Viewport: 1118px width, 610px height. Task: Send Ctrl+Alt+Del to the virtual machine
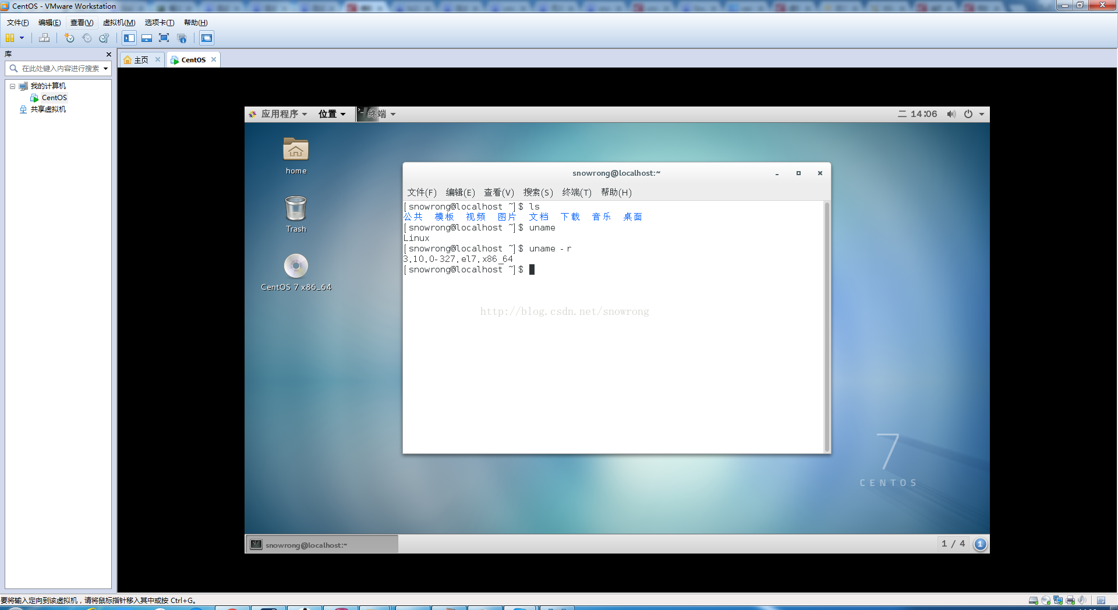(x=44, y=38)
